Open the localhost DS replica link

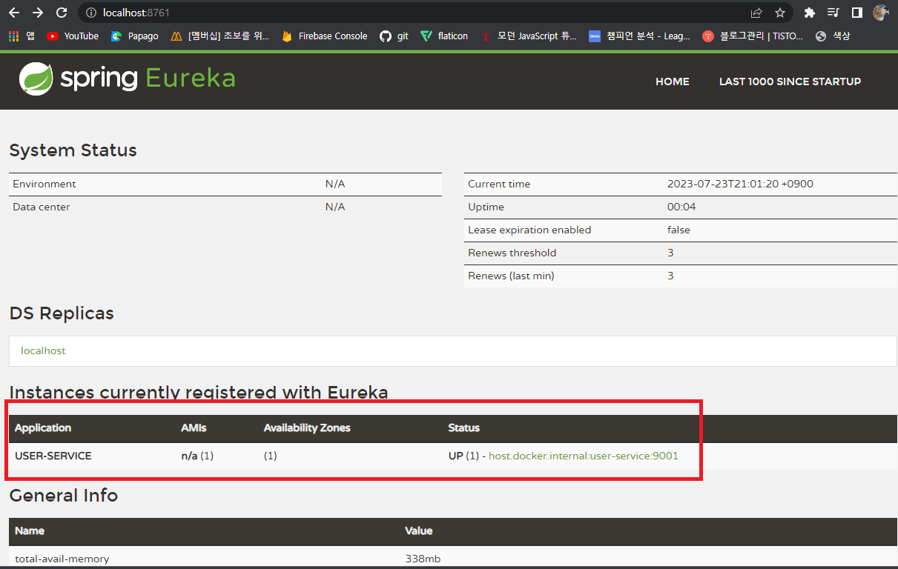43,350
